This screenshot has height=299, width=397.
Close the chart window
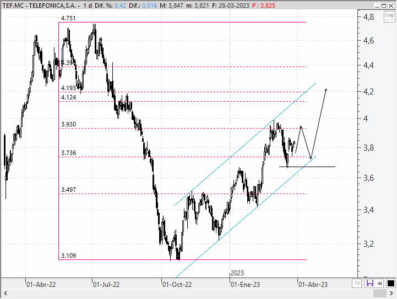[391, 5]
